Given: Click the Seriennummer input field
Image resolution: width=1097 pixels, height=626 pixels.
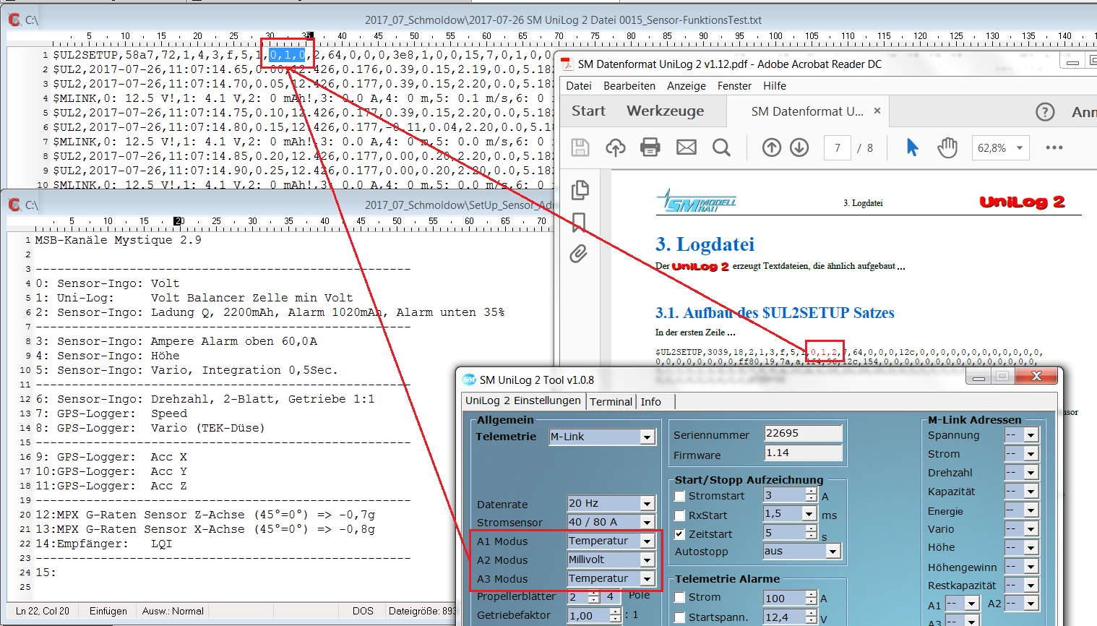Looking at the screenshot, I should coord(803,433).
